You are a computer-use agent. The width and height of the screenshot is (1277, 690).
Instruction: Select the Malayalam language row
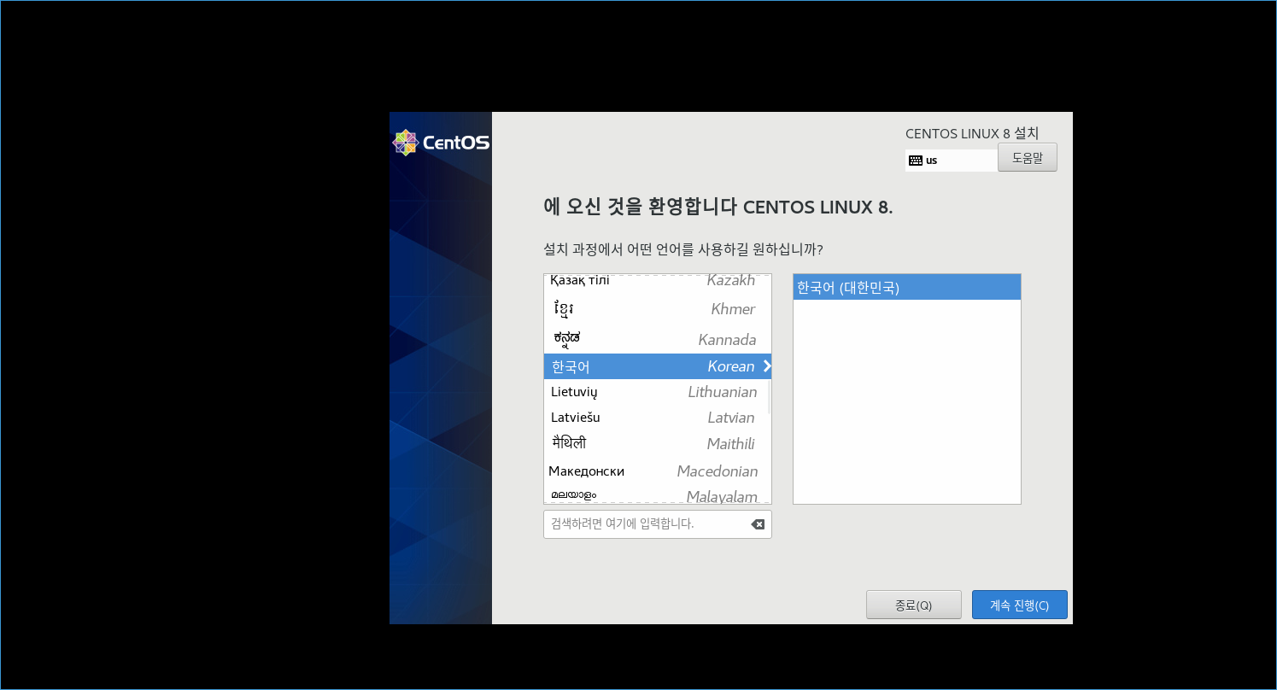658,494
